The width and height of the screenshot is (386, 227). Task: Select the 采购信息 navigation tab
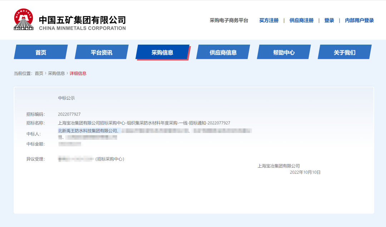click(163, 52)
